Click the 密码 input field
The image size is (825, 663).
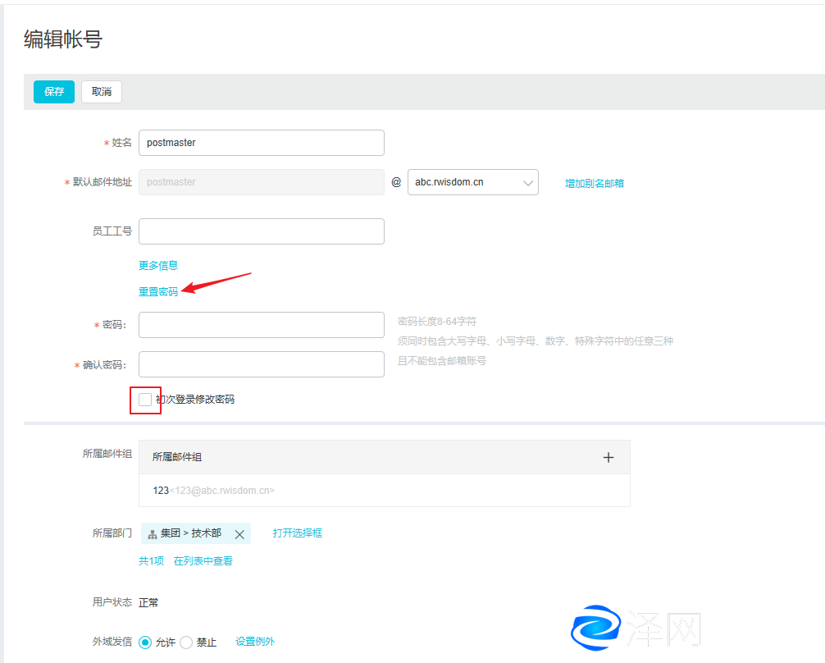point(261,325)
